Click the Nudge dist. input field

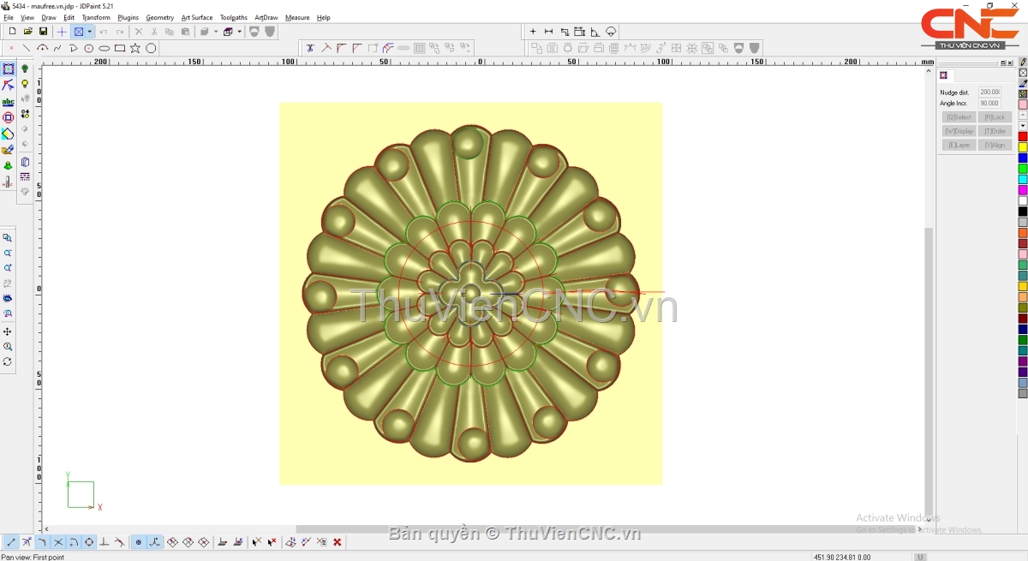(x=990, y=93)
